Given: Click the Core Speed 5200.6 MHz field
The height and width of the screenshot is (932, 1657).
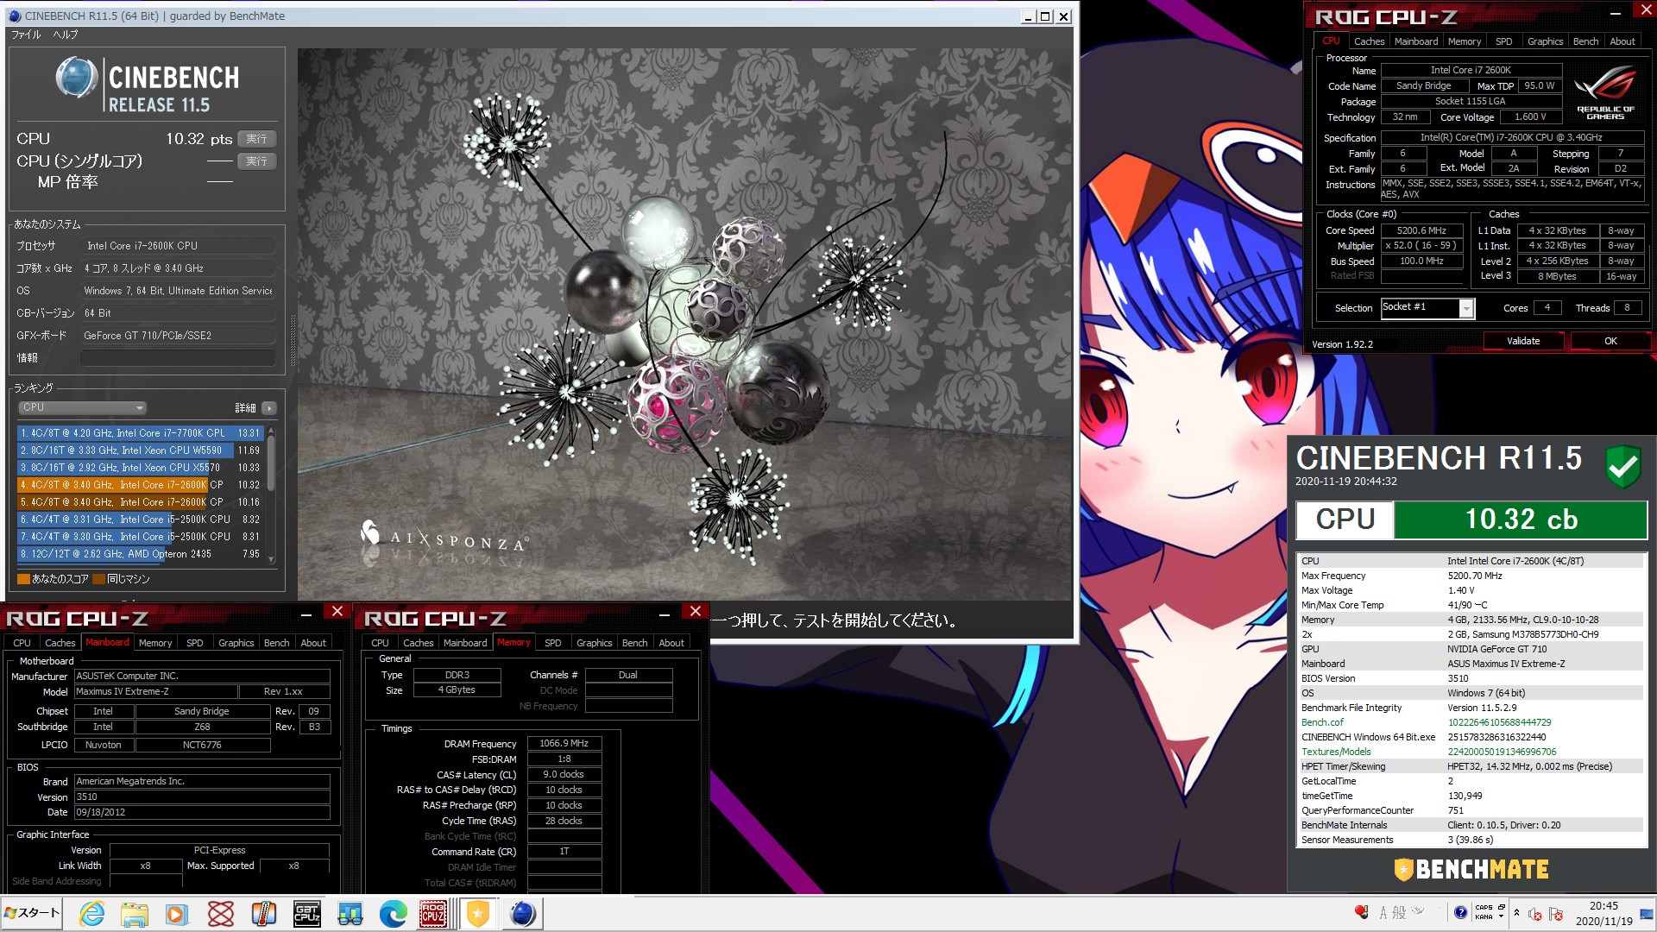Looking at the screenshot, I should [1421, 230].
